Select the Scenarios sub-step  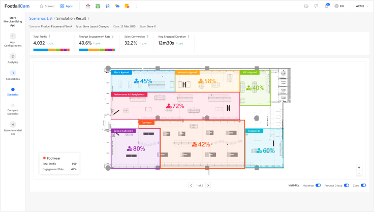tap(13, 92)
